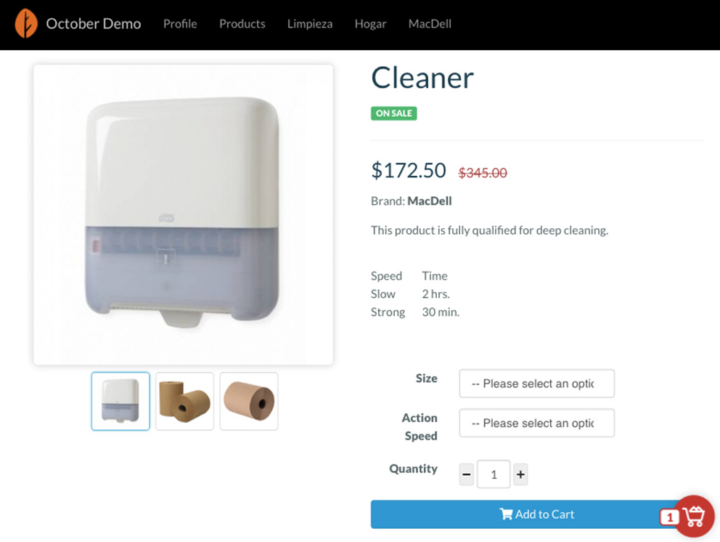Image resolution: width=720 pixels, height=542 pixels.
Task: Click the quantity input field
Action: pyautogui.click(x=494, y=474)
